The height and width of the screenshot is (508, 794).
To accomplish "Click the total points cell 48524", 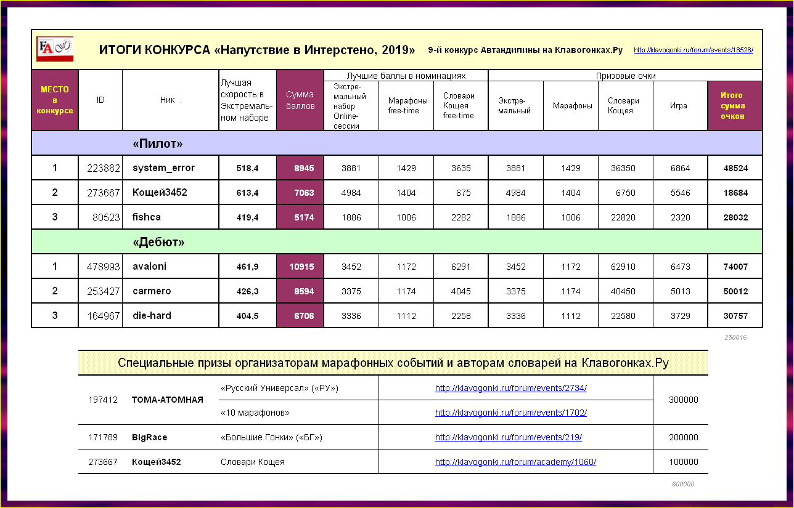I will click(735, 168).
